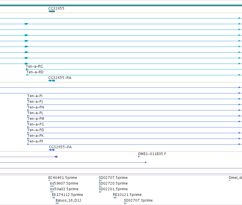Click the SD02720.5prime EST glyph

tap(100, 186)
